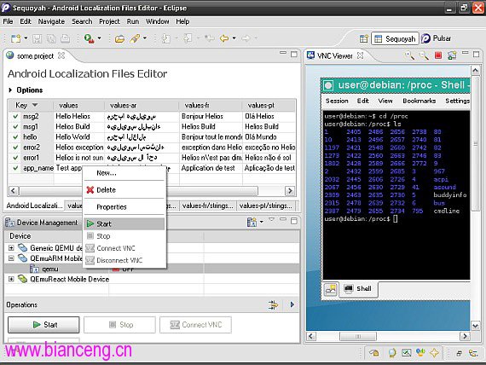Select the Shell tab in terminal window
The width and height of the screenshot is (486, 365).
358,289
